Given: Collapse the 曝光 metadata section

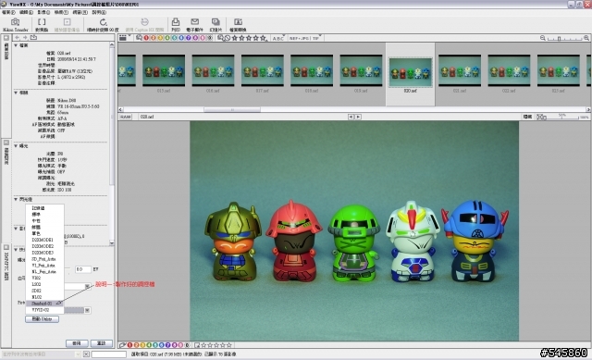Looking at the screenshot, I should (16, 146).
